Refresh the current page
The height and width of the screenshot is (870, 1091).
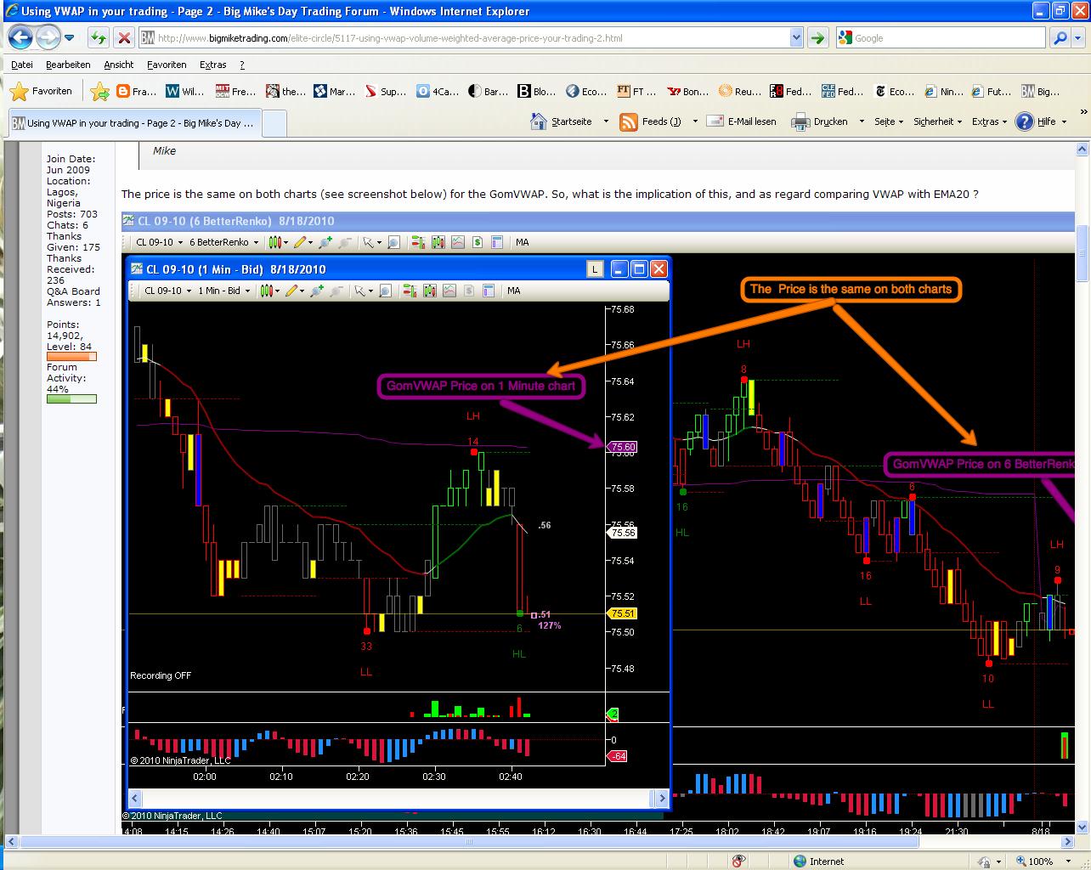pyautogui.click(x=99, y=37)
